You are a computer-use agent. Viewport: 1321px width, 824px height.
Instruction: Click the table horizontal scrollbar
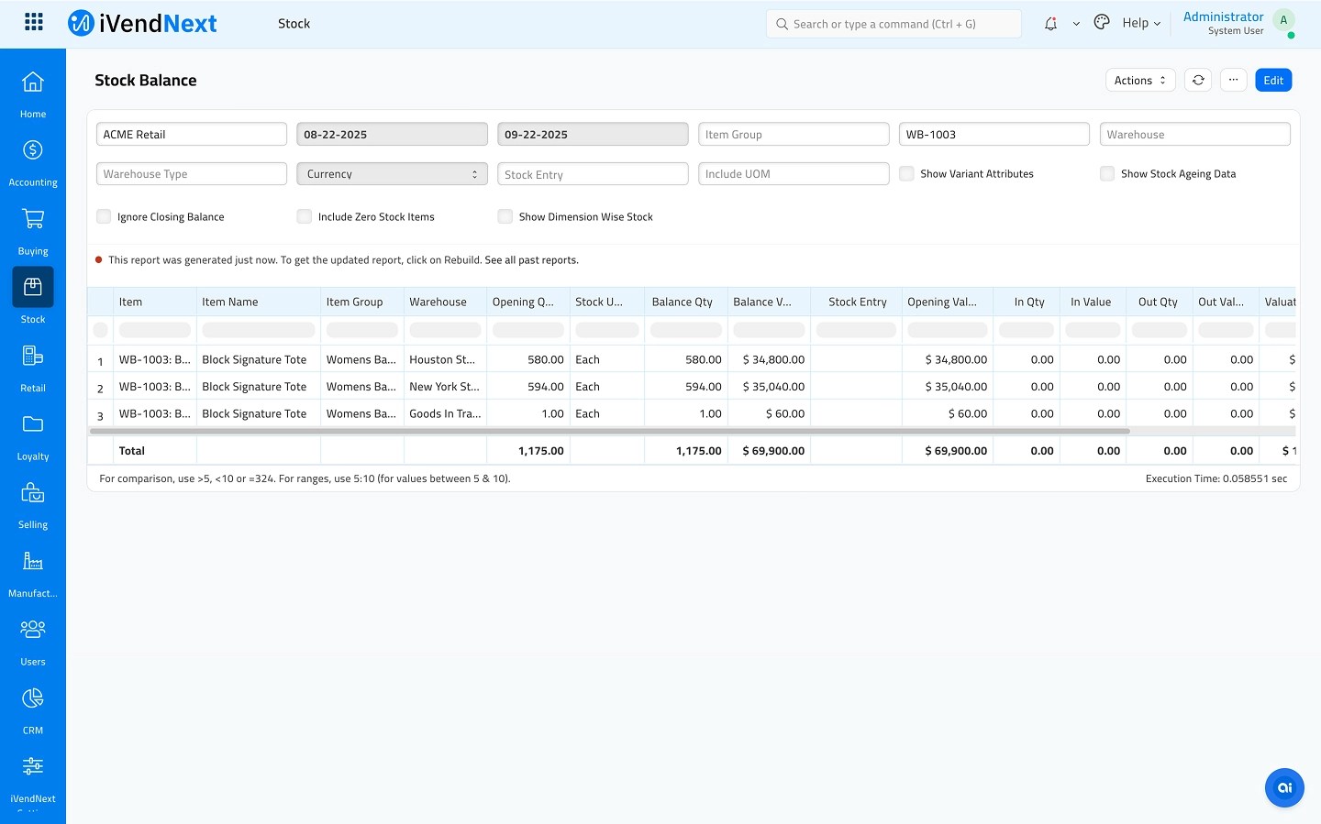pos(610,431)
